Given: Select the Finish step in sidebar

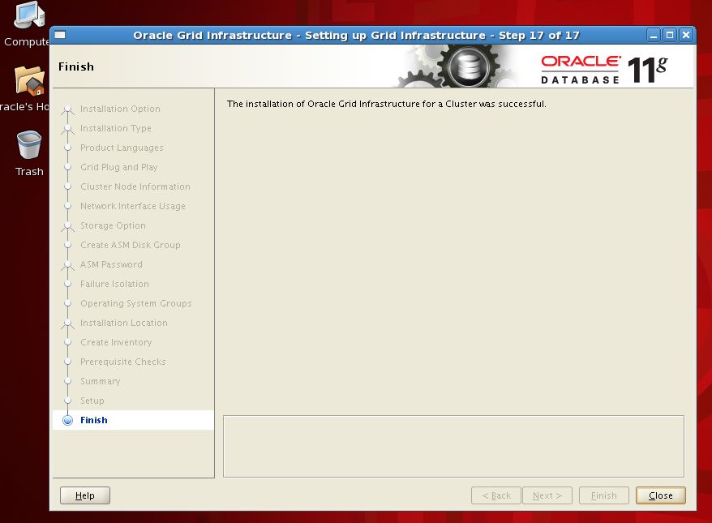Looking at the screenshot, I should click(x=93, y=420).
